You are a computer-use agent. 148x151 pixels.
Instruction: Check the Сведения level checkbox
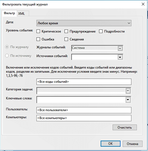(x=66, y=39)
